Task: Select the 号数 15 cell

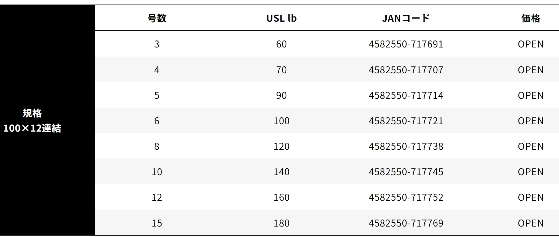Action: (x=157, y=223)
